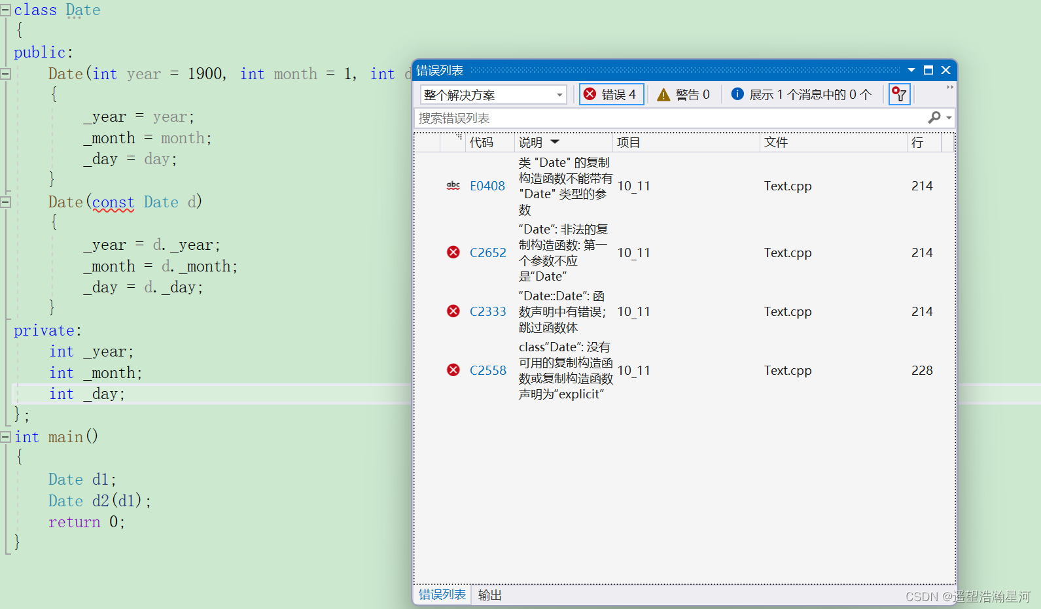Open error code link C2652
The width and height of the screenshot is (1041, 609).
click(487, 253)
